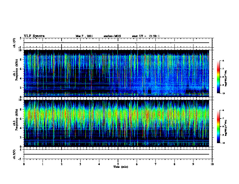Image resolution: width=239 pixels, height=184 pixels.
Task: Click the ch.1 voltage waveform trace
Action: coord(116,43)
